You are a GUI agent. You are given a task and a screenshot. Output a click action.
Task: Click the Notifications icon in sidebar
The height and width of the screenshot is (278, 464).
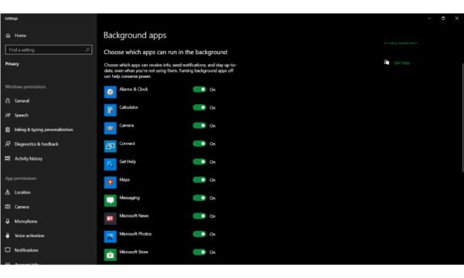click(8, 250)
